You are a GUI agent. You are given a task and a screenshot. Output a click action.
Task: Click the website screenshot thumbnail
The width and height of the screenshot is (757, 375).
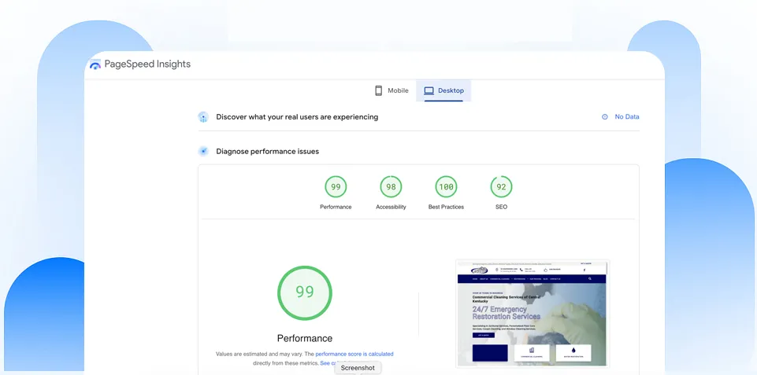pyautogui.click(x=533, y=314)
